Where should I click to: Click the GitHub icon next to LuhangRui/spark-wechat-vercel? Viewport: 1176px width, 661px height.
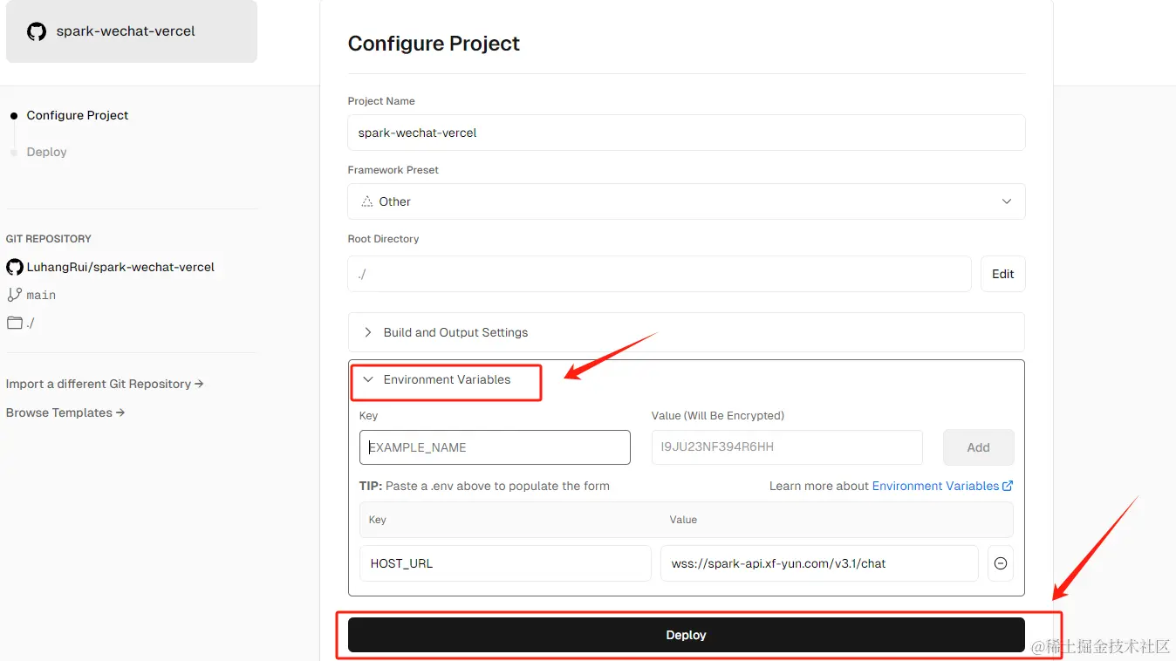14,267
